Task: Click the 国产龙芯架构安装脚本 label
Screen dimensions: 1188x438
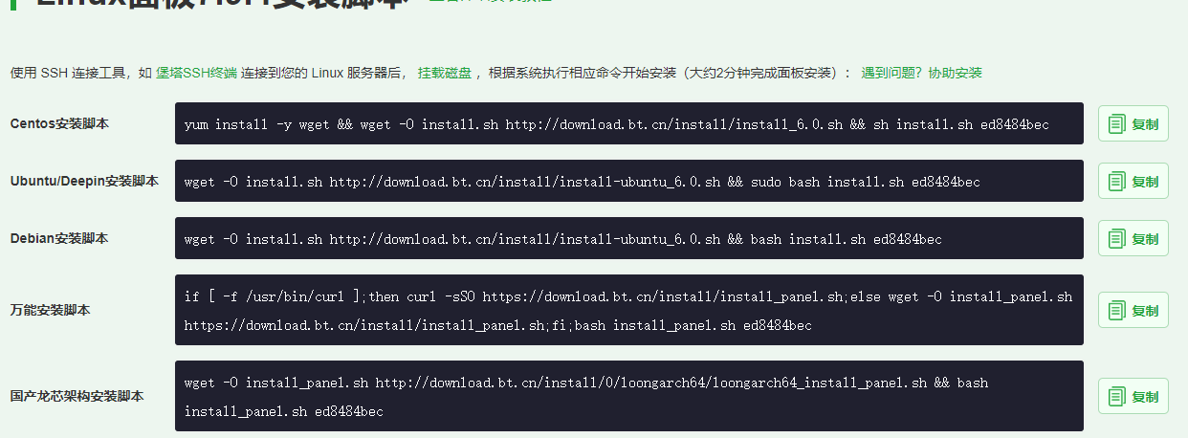Action: pos(77,396)
